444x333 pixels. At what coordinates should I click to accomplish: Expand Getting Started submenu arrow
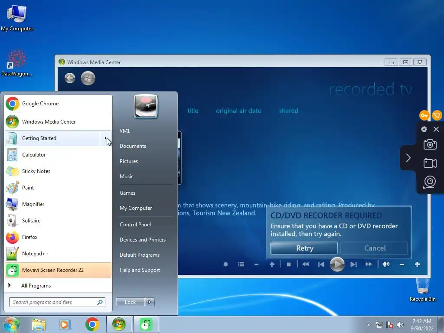coord(106,138)
